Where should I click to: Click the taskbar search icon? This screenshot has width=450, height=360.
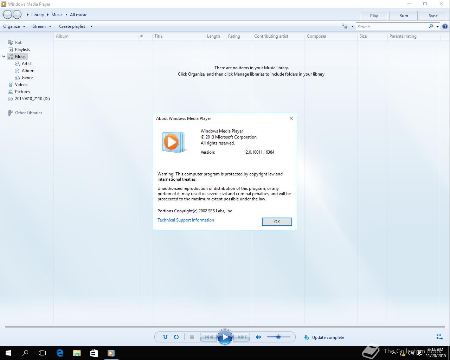pyautogui.click(x=25, y=353)
